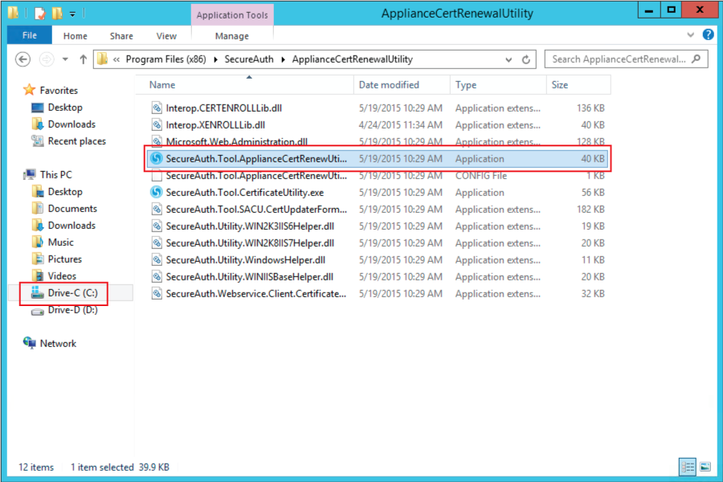Select the Drive-D (D:) drive icon
This screenshot has width=723, height=482.
coord(37,310)
